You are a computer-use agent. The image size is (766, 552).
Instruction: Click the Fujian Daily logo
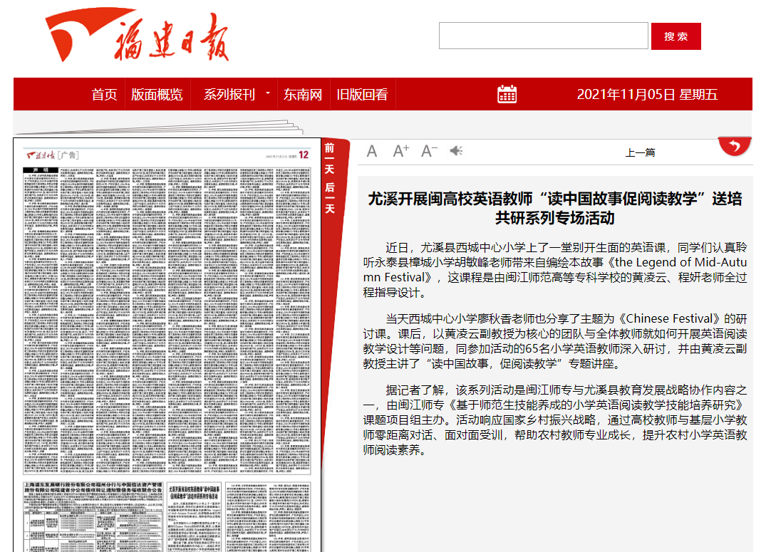click(137, 35)
